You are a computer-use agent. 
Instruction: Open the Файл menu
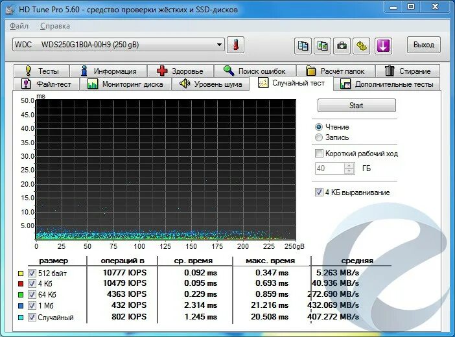click(19, 26)
